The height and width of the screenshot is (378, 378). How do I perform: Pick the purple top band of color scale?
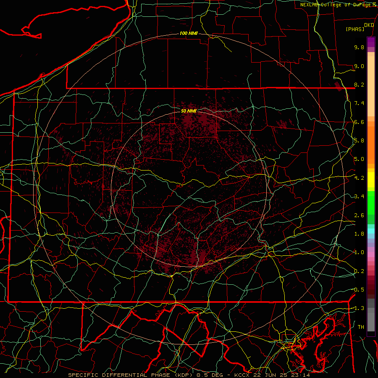point(371,42)
